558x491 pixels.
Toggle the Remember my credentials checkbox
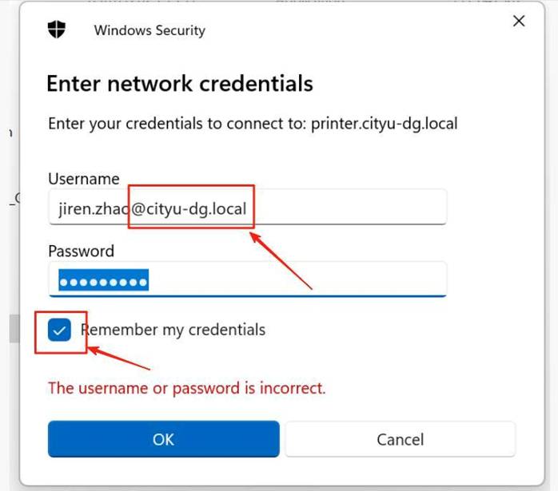(60, 330)
